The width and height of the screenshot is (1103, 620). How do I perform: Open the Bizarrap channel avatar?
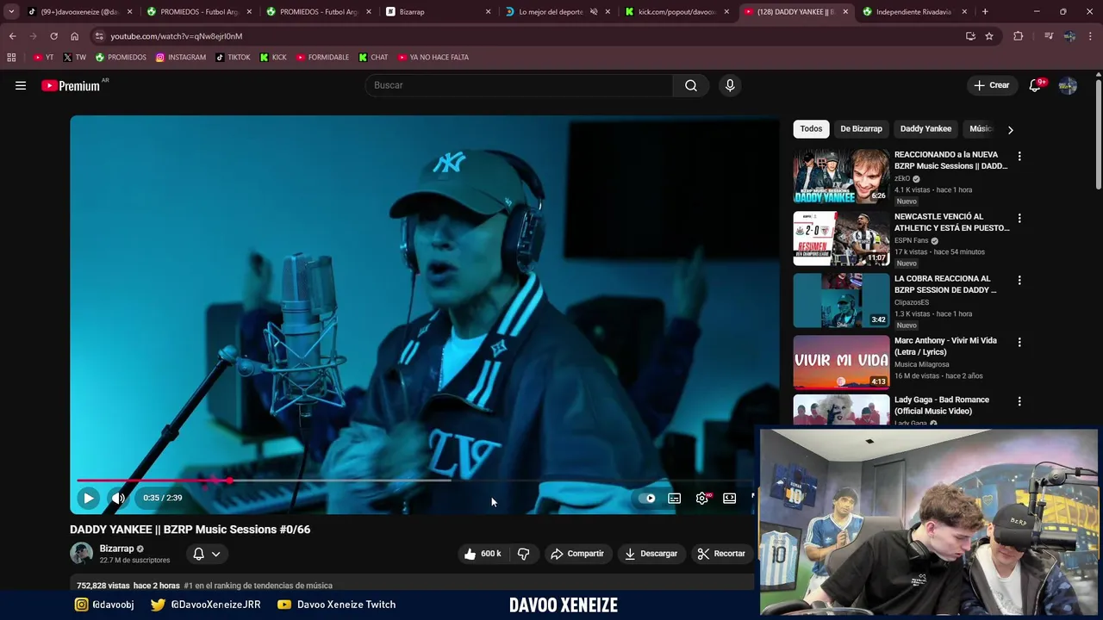[x=82, y=553]
